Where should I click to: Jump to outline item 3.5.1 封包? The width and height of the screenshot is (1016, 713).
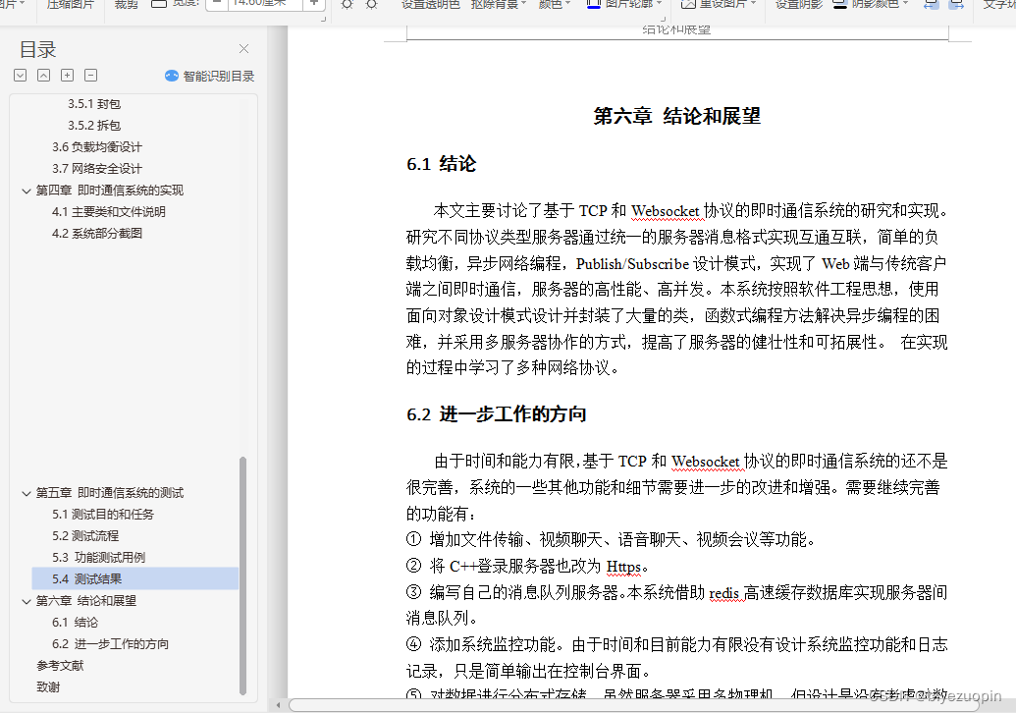pyautogui.click(x=94, y=104)
